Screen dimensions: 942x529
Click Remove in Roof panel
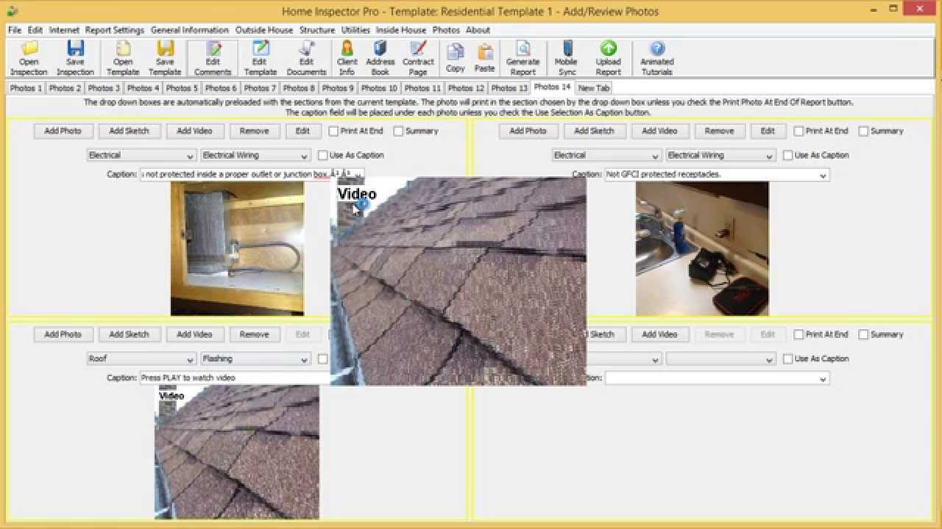tap(254, 334)
